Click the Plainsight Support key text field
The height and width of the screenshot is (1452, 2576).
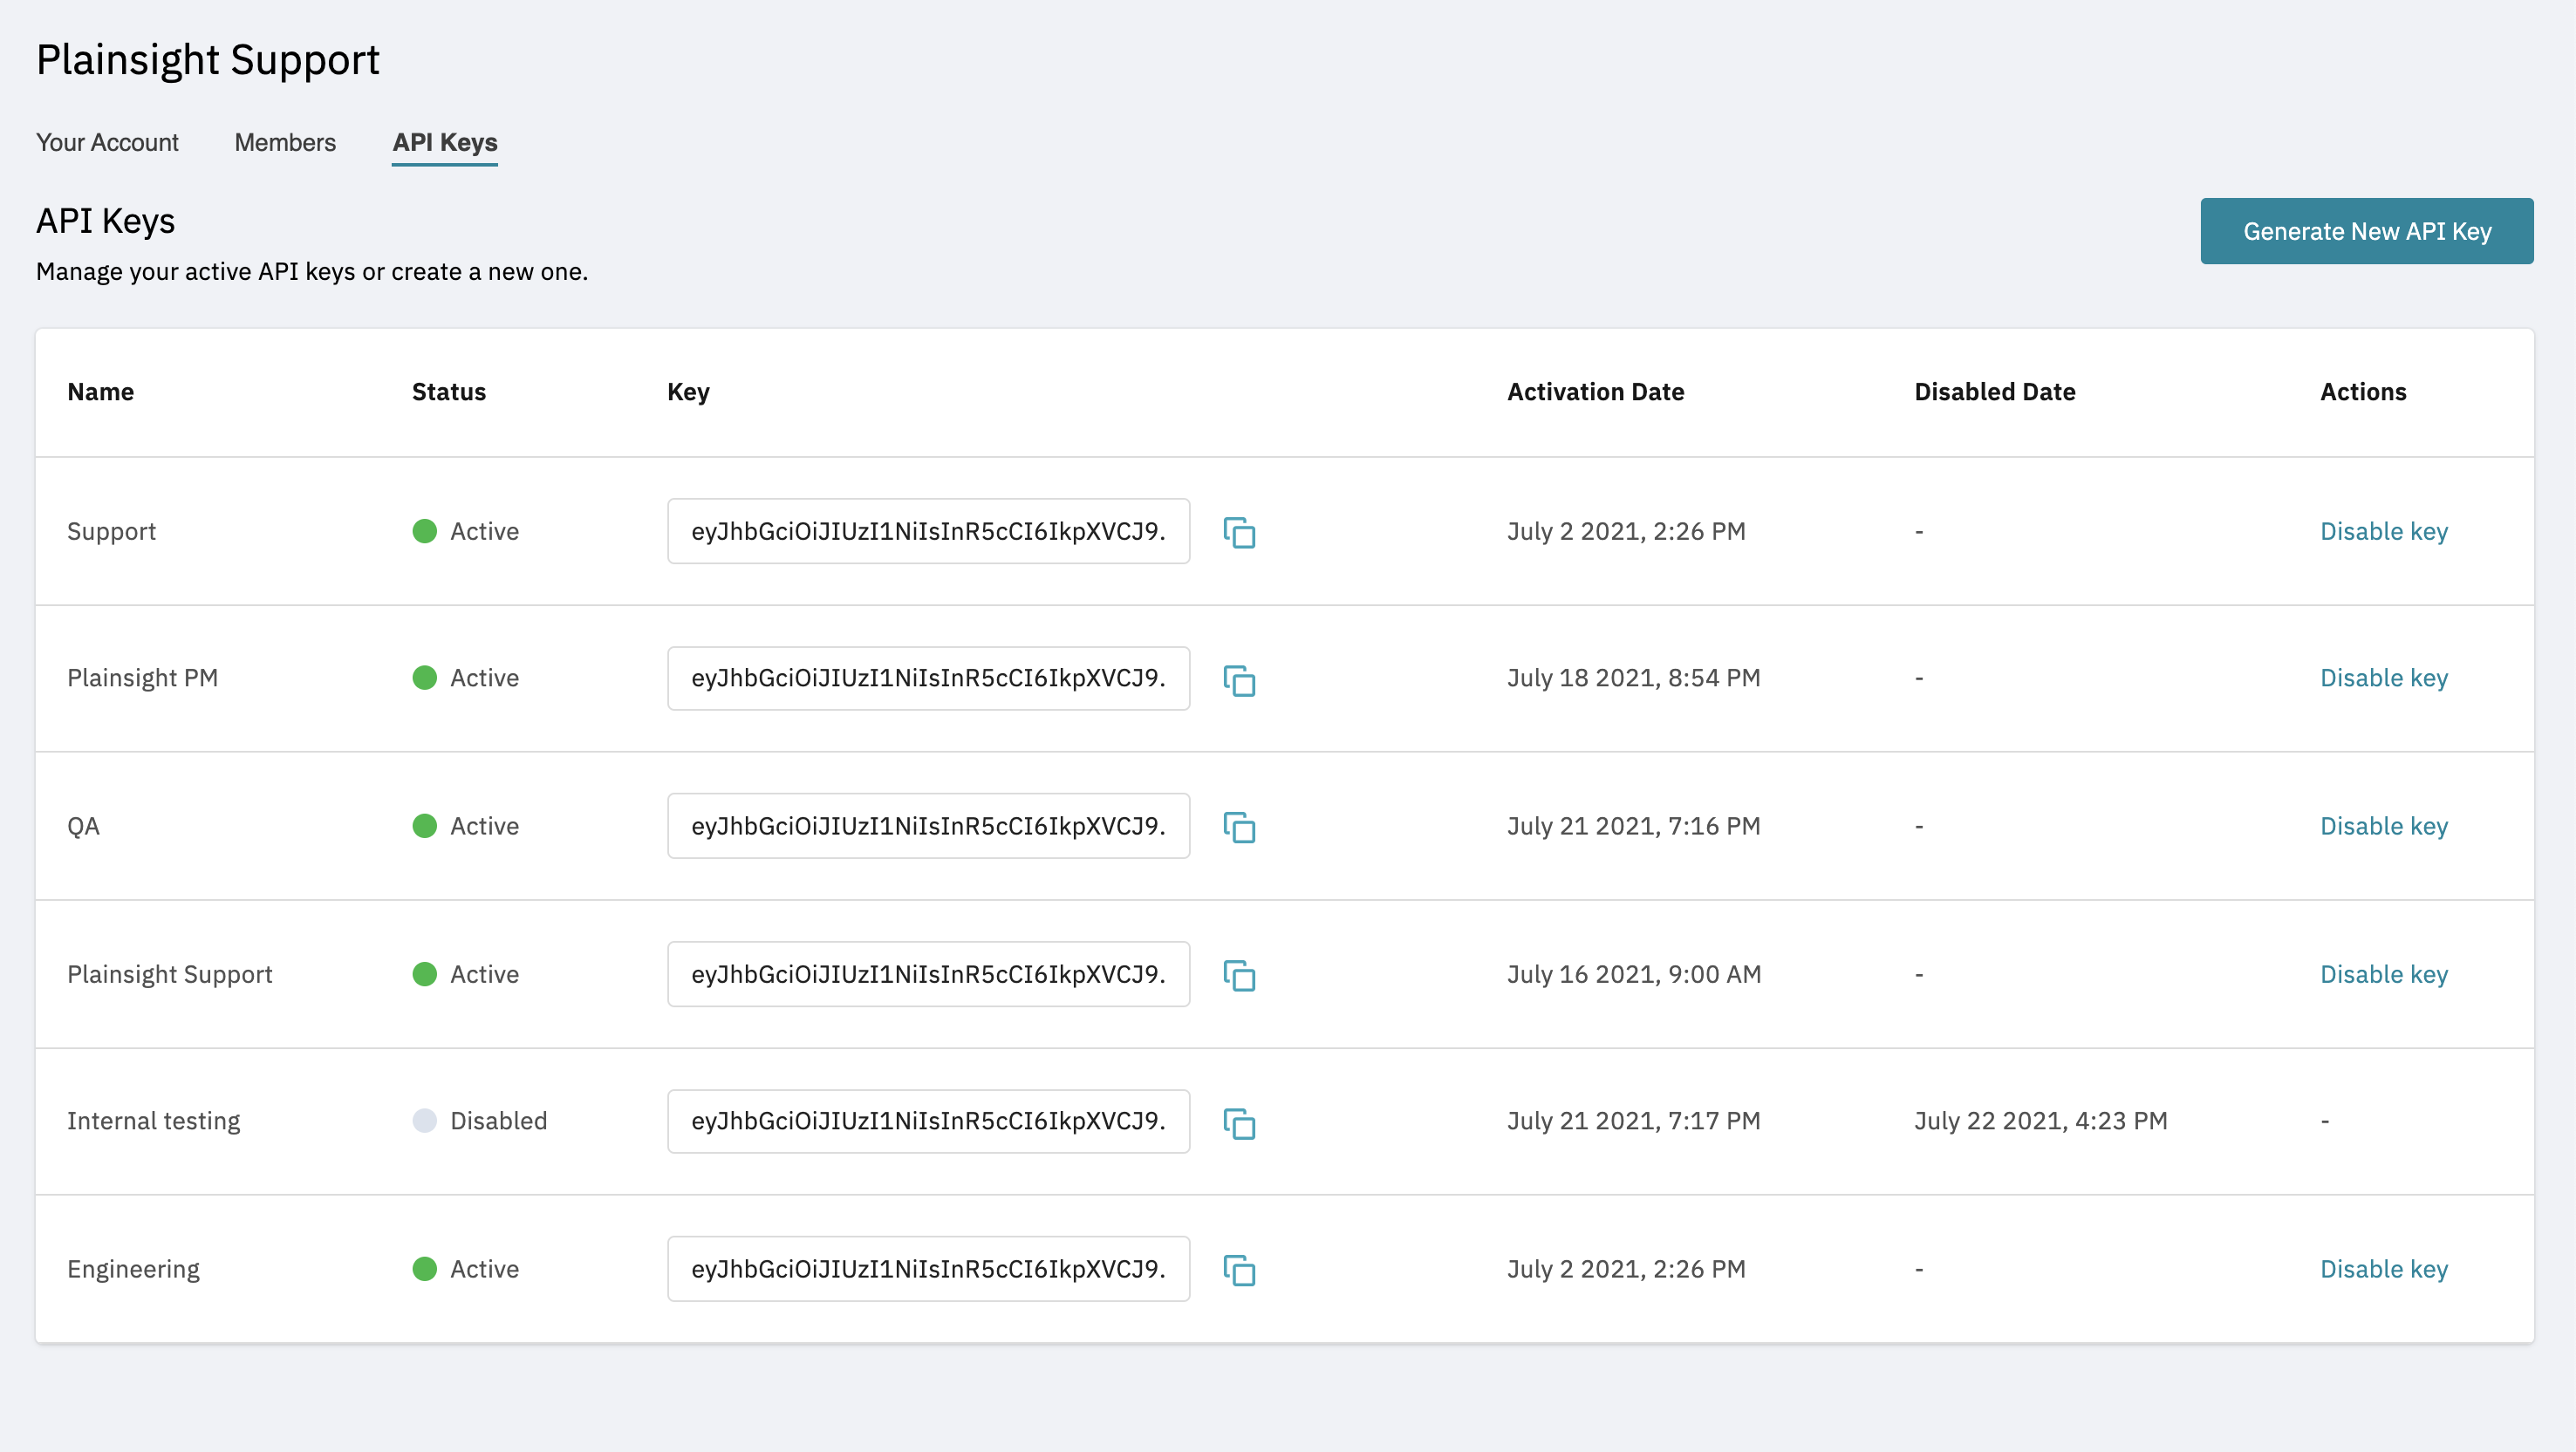pos(929,974)
